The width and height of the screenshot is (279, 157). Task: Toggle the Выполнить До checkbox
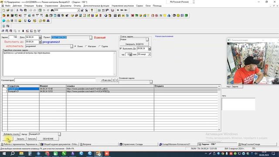click(x=121, y=48)
